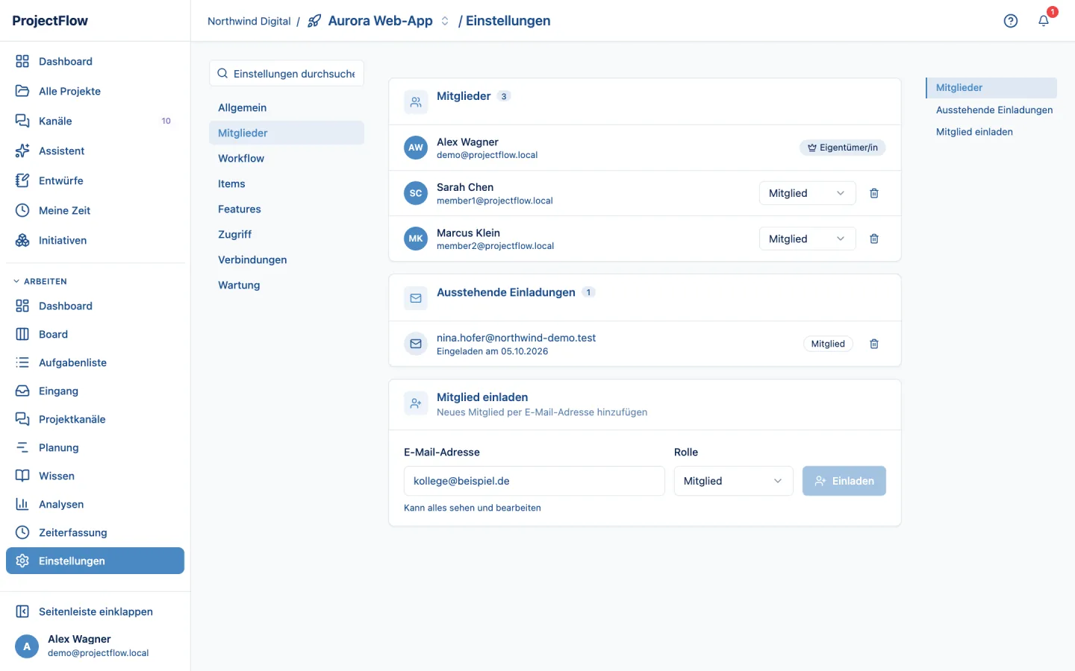This screenshot has width=1075, height=671.
Task: Click the Eingang inbox icon
Action: tap(22, 391)
